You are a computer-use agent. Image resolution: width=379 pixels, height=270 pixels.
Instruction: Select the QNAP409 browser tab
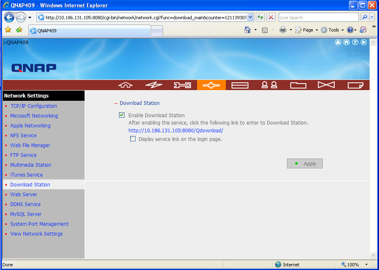(x=90, y=31)
